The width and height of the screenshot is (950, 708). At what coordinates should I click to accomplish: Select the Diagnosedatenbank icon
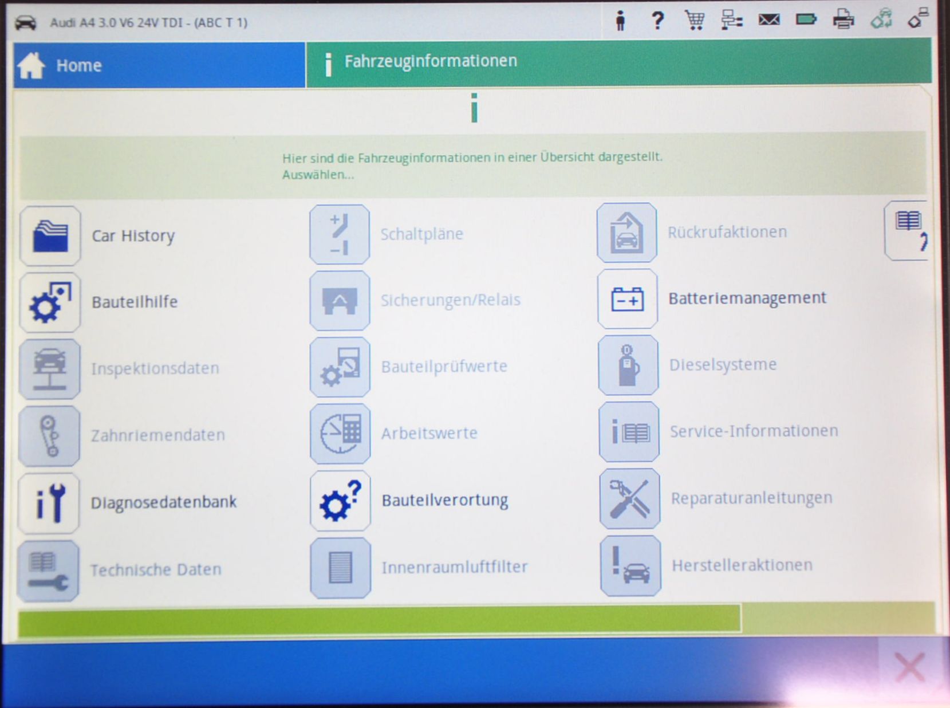click(49, 503)
